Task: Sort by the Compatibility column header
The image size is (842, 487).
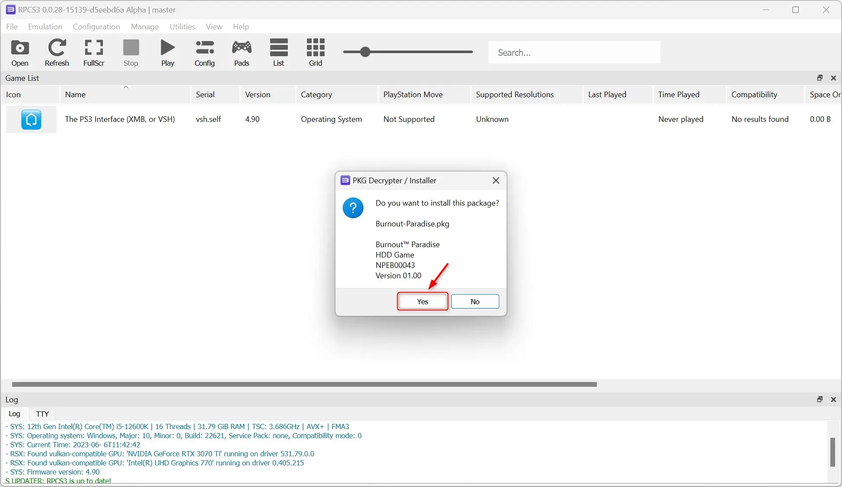Action: click(765, 94)
